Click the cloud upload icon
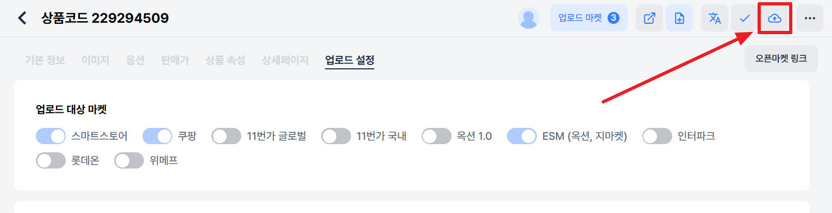Image resolution: width=832 pixels, height=213 pixels. click(774, 18)
